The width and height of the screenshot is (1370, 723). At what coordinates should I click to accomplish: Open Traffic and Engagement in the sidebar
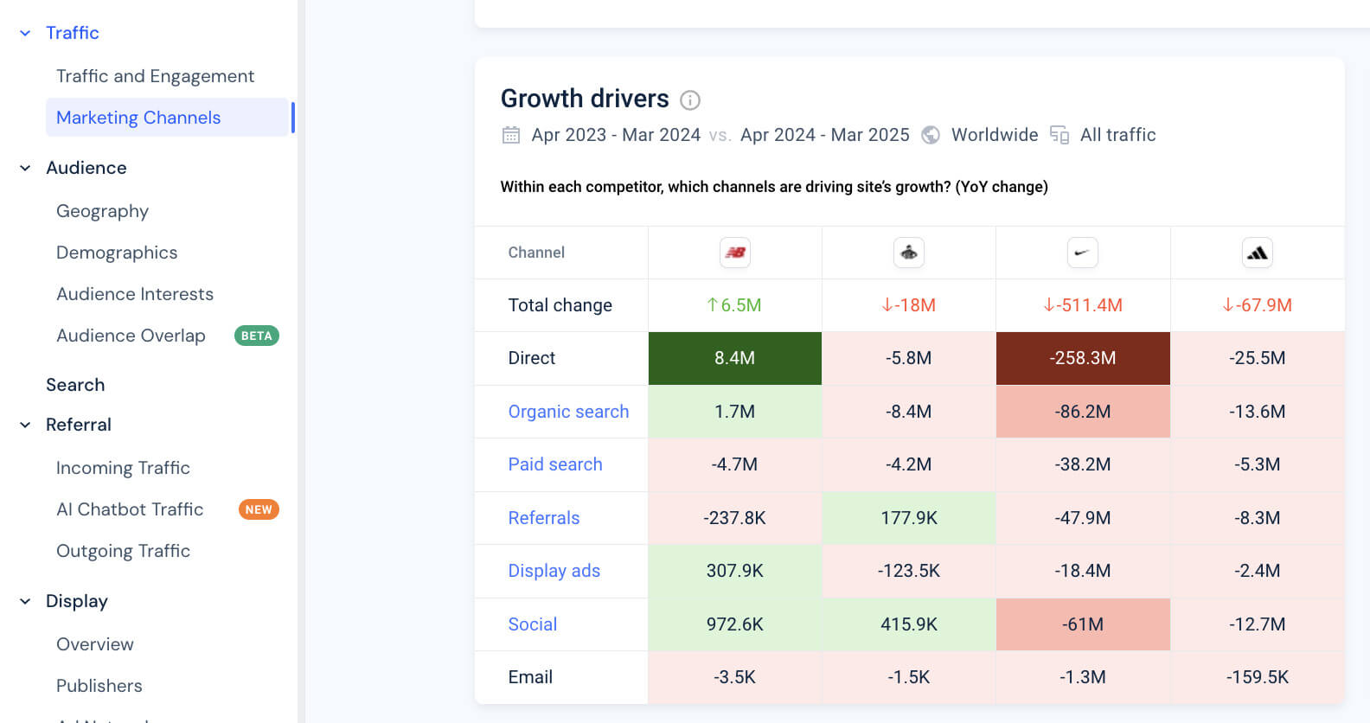tap(155, 76)
